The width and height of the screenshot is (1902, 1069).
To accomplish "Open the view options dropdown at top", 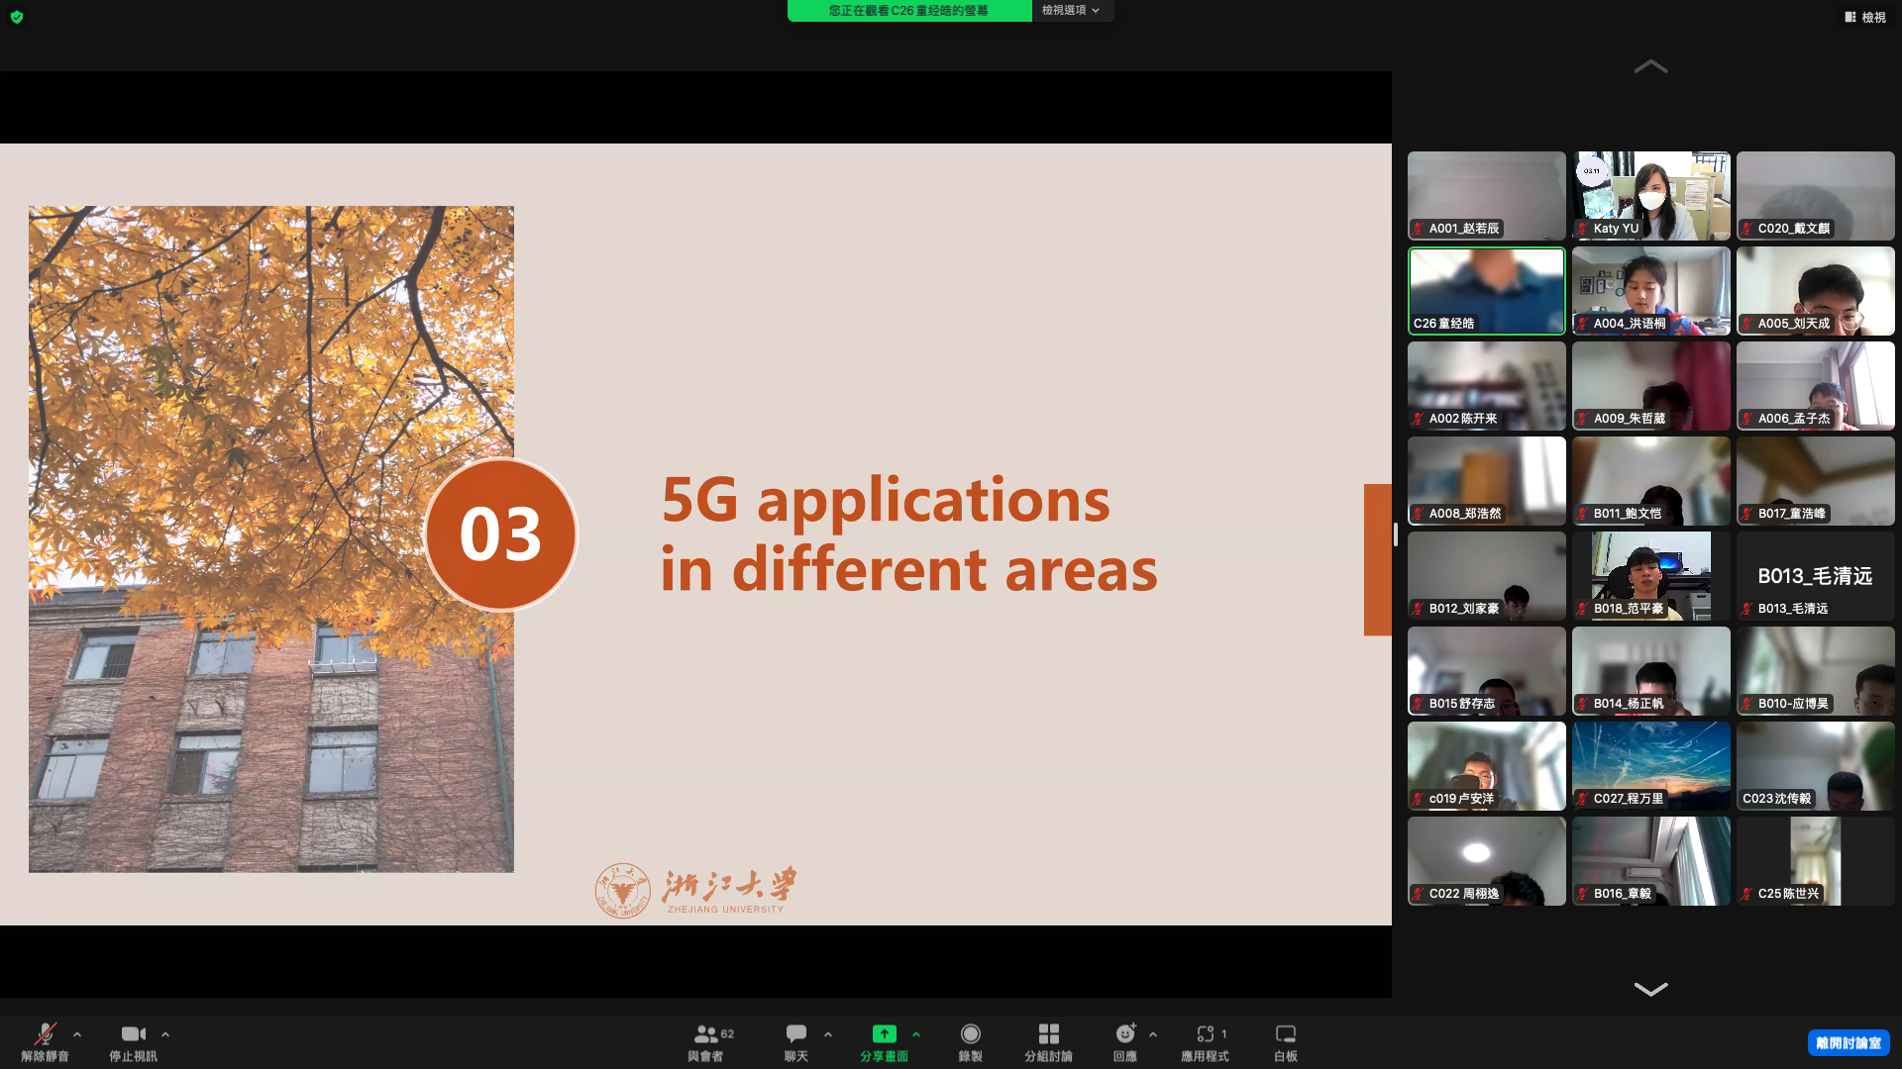I will (1071, 10).
